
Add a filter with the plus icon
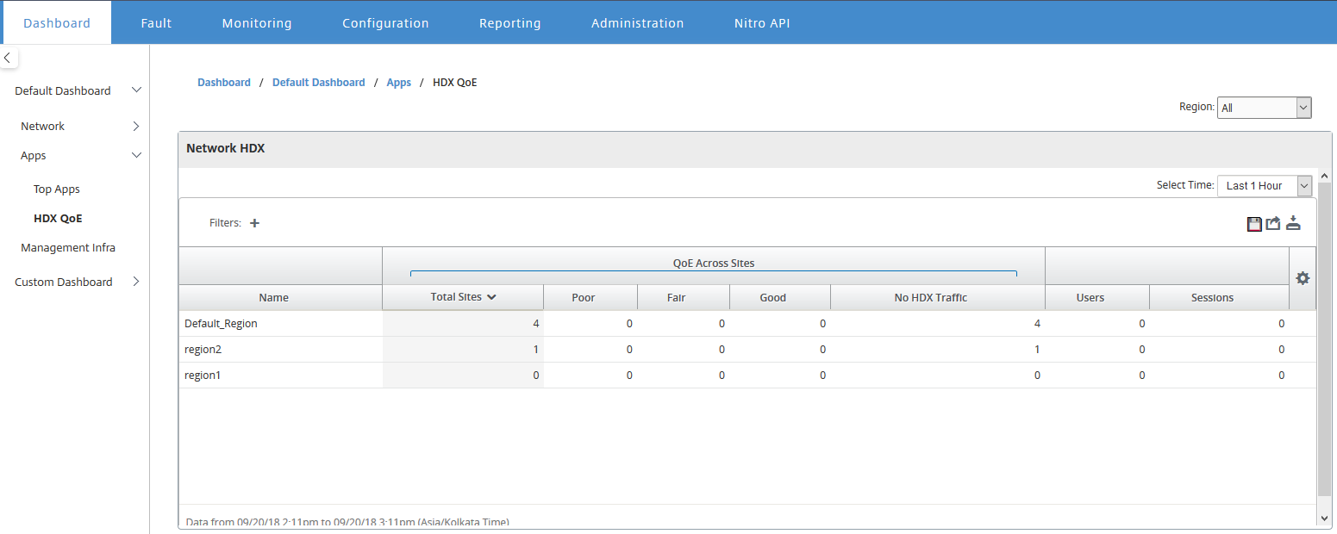pyautogui.click(x=254, y=223)
